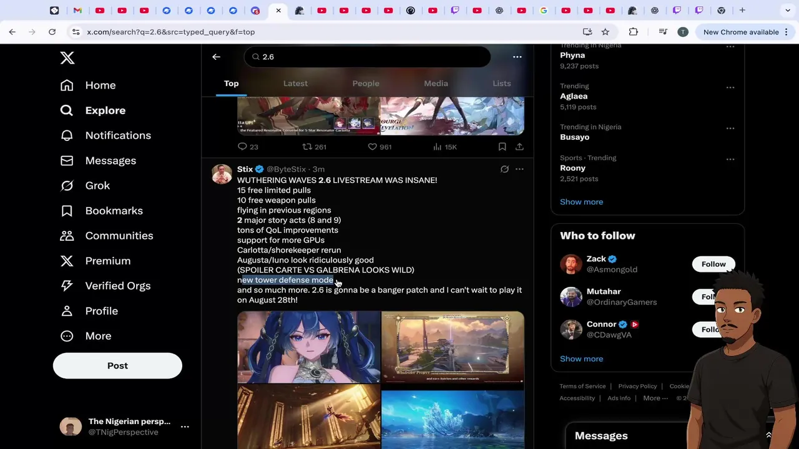Open account menu dots beside TNigPerspective
This screenshot has width=799, height=449.
(x=185, y=427)
